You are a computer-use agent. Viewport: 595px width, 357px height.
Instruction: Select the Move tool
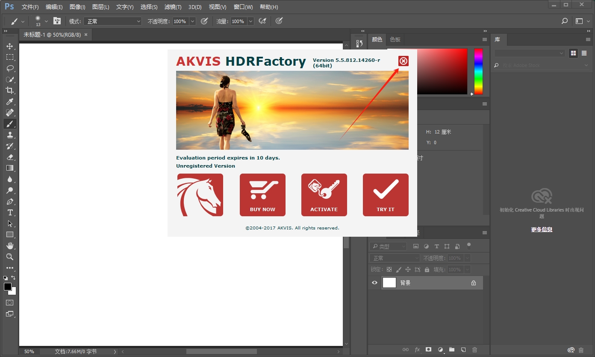10,46
